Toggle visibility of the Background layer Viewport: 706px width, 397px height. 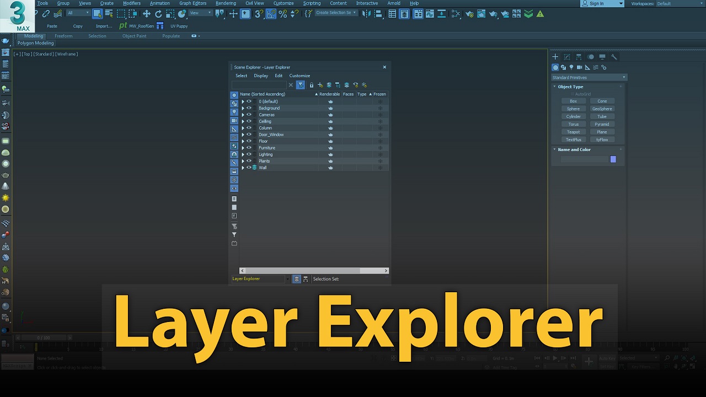(249, 108)
